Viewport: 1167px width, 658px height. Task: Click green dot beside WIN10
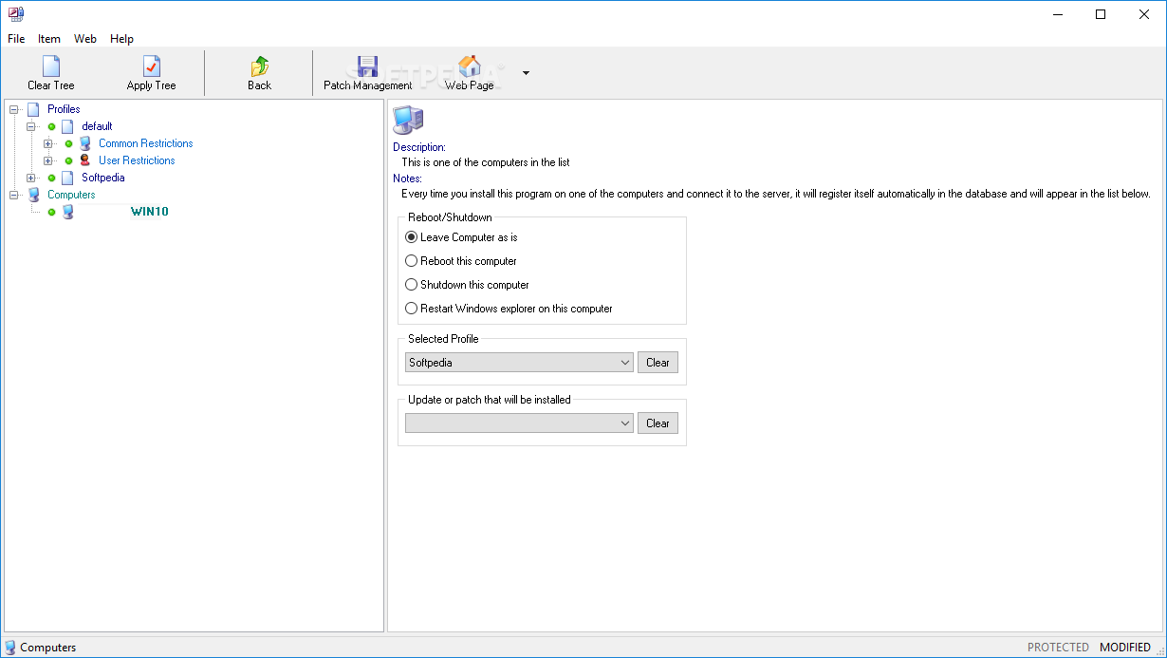coord(52,212)
